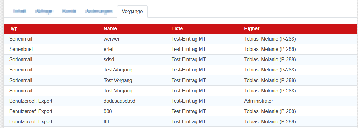Click Tobias, Melanie in the 888 row
The width and height of the screenshot is (358, 128).
(x=270, y=111)
